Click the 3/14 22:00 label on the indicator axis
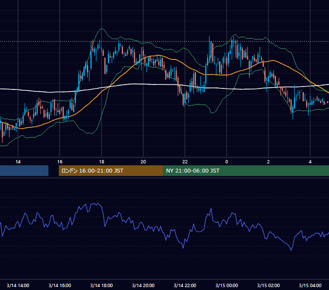 [x=185, y=285]
